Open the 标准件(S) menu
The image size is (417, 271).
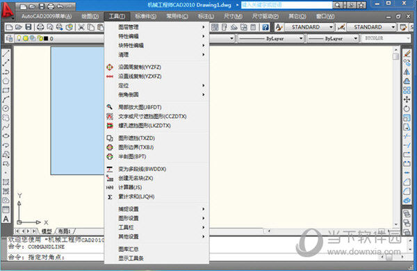(145, 16)
